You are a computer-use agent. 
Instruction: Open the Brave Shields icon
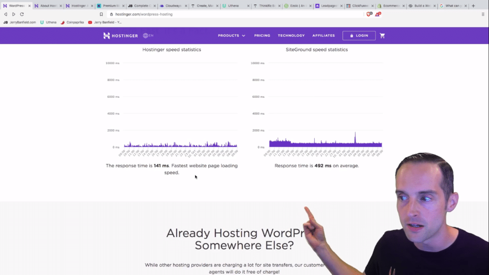click(x=369, y=14)
